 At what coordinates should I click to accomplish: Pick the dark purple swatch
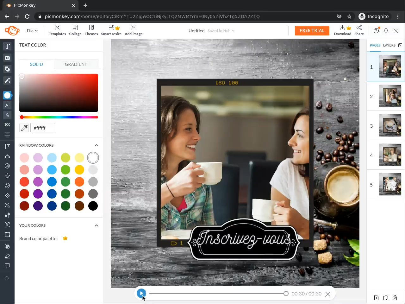[x=38, y=206]
